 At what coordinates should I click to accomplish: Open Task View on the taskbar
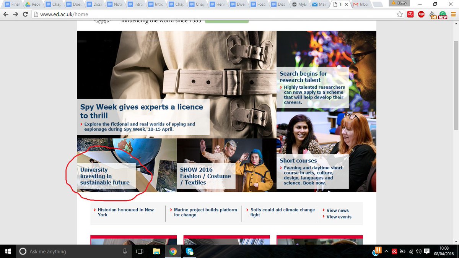click(140, 251)
